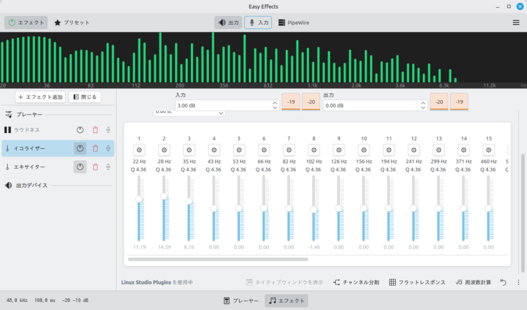Click the gear icon for band 15
The width and height of the screenshot is (527, 310).
[x=488, y=149]
